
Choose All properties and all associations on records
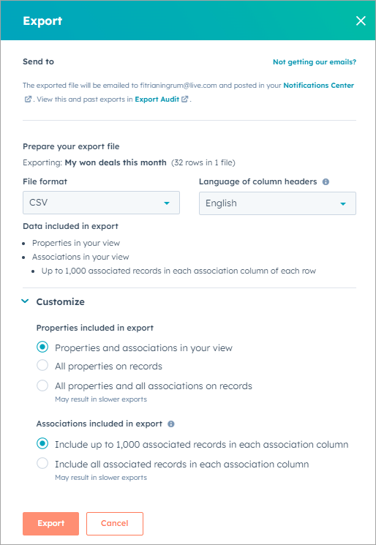(x=42, y=386)
